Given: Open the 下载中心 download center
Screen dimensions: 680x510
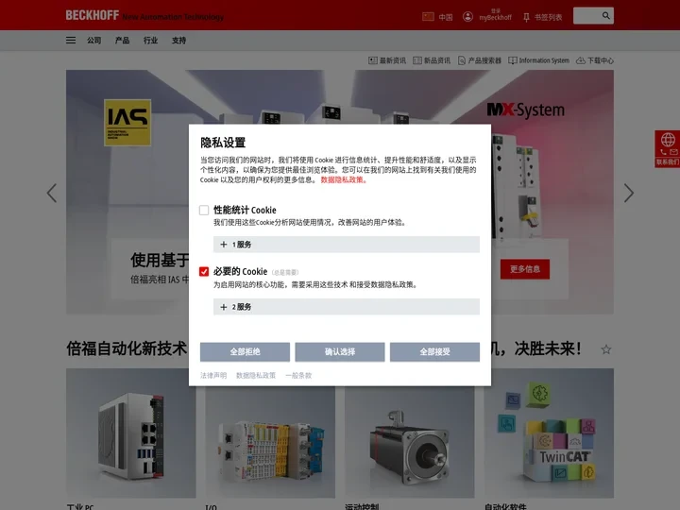Looking at the screenshot, I should 595,60.
